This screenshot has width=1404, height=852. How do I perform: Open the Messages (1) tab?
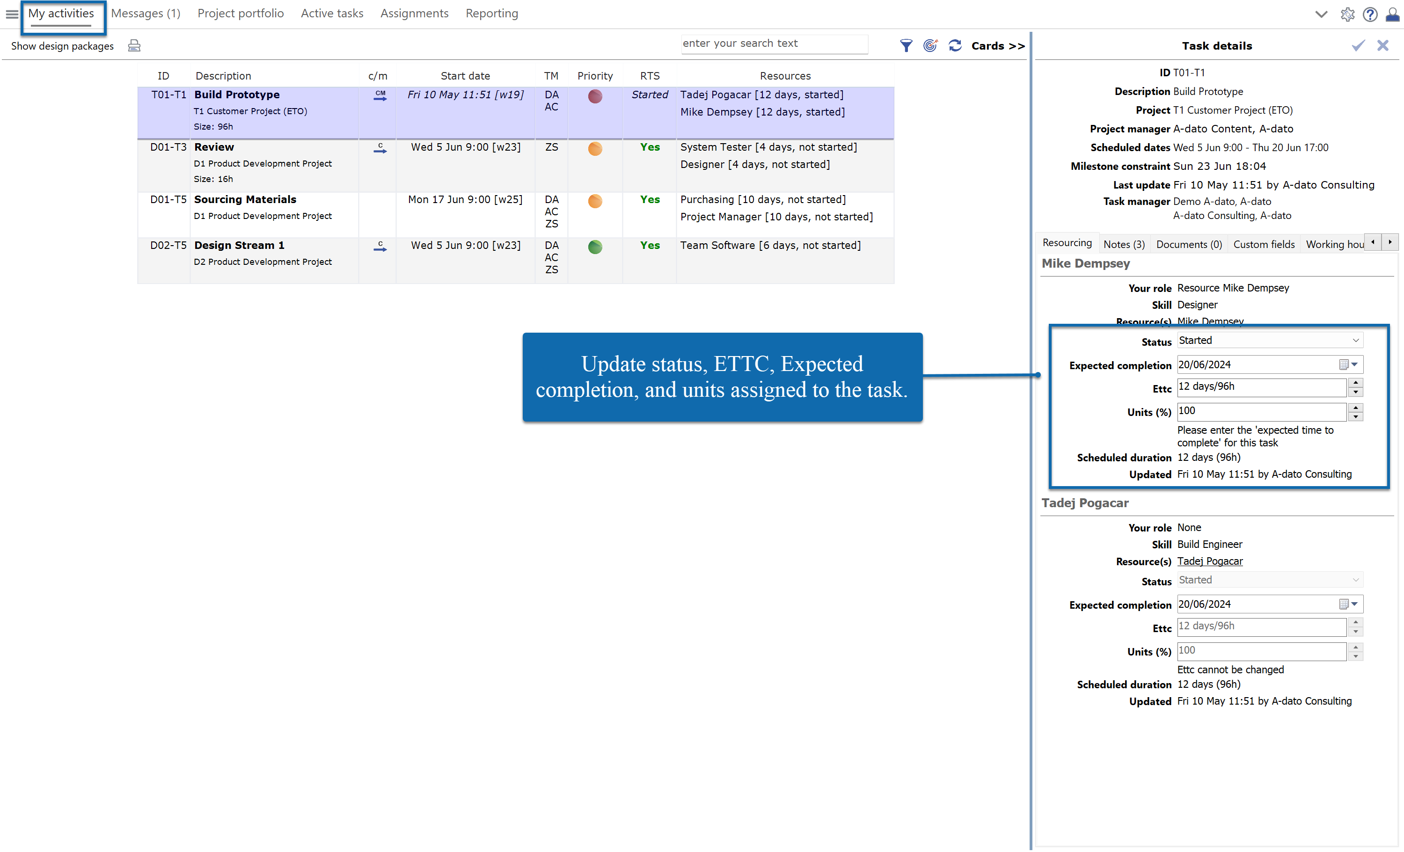pyautogui.click(x=145, y=14)
